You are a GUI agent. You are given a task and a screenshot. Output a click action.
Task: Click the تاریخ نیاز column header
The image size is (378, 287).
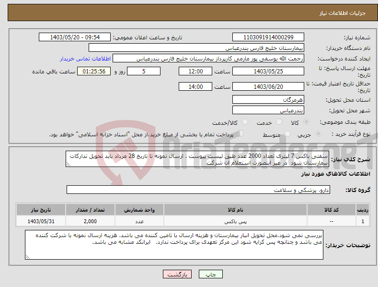click(41, 210)
